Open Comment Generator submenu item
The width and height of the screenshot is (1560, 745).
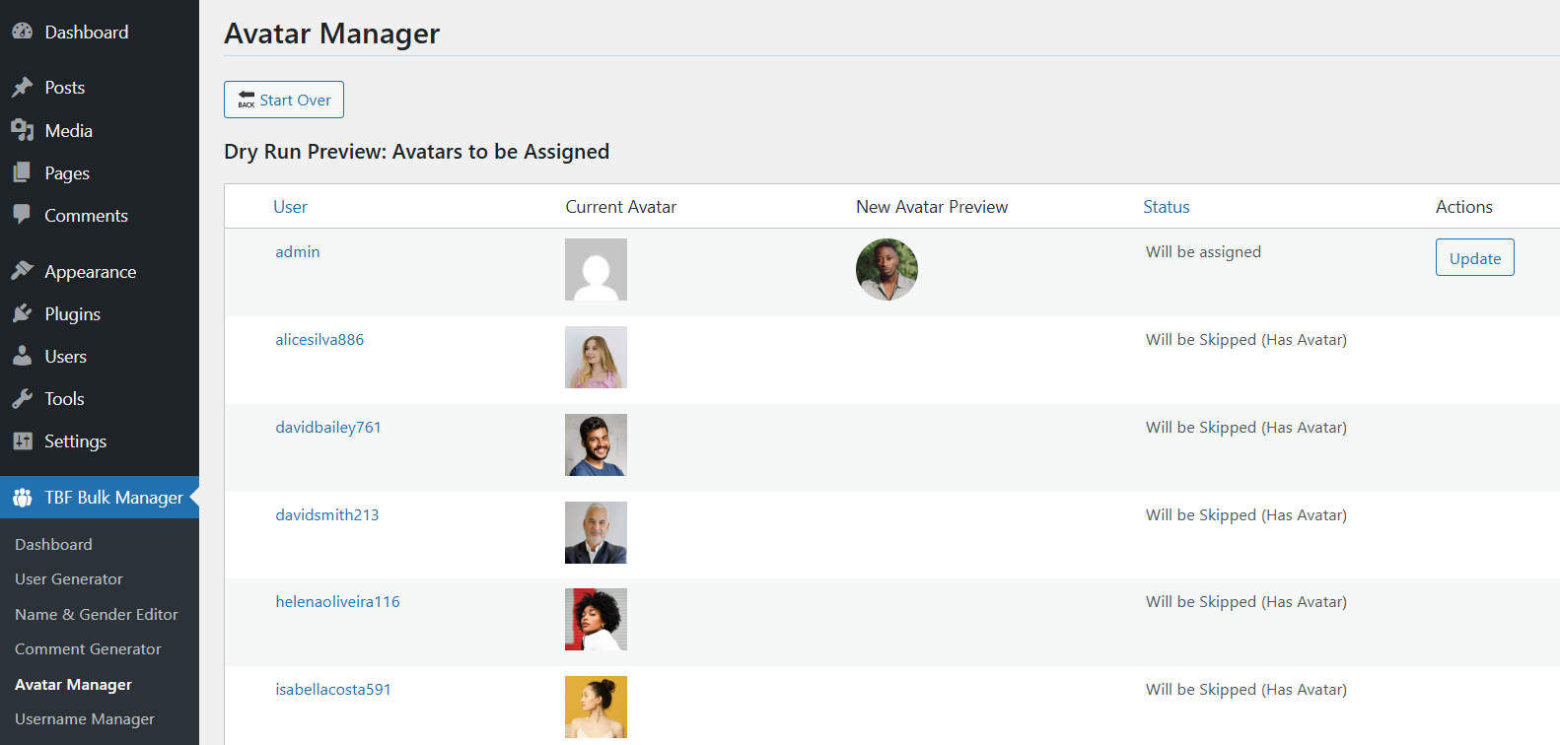[88, 649]
